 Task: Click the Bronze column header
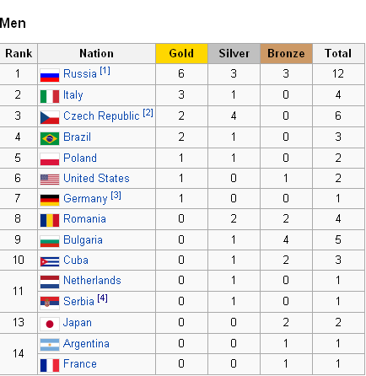click(x=286, y=53)
